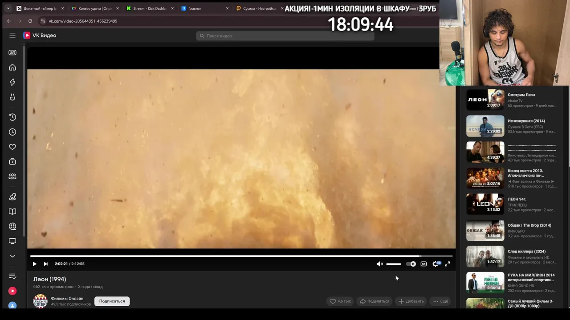Toggle the autoplay switch in player
The image size is (570, 320).
411,264
